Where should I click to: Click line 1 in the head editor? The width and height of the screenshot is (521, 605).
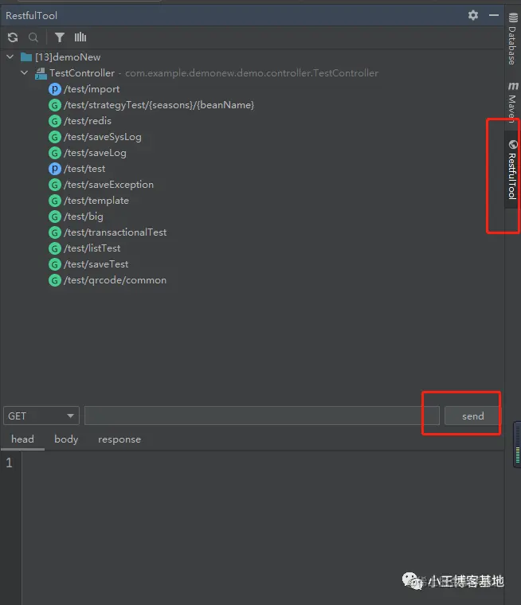262,463
